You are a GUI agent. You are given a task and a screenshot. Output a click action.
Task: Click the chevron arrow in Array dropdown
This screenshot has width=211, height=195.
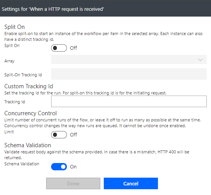pos(200,60)
